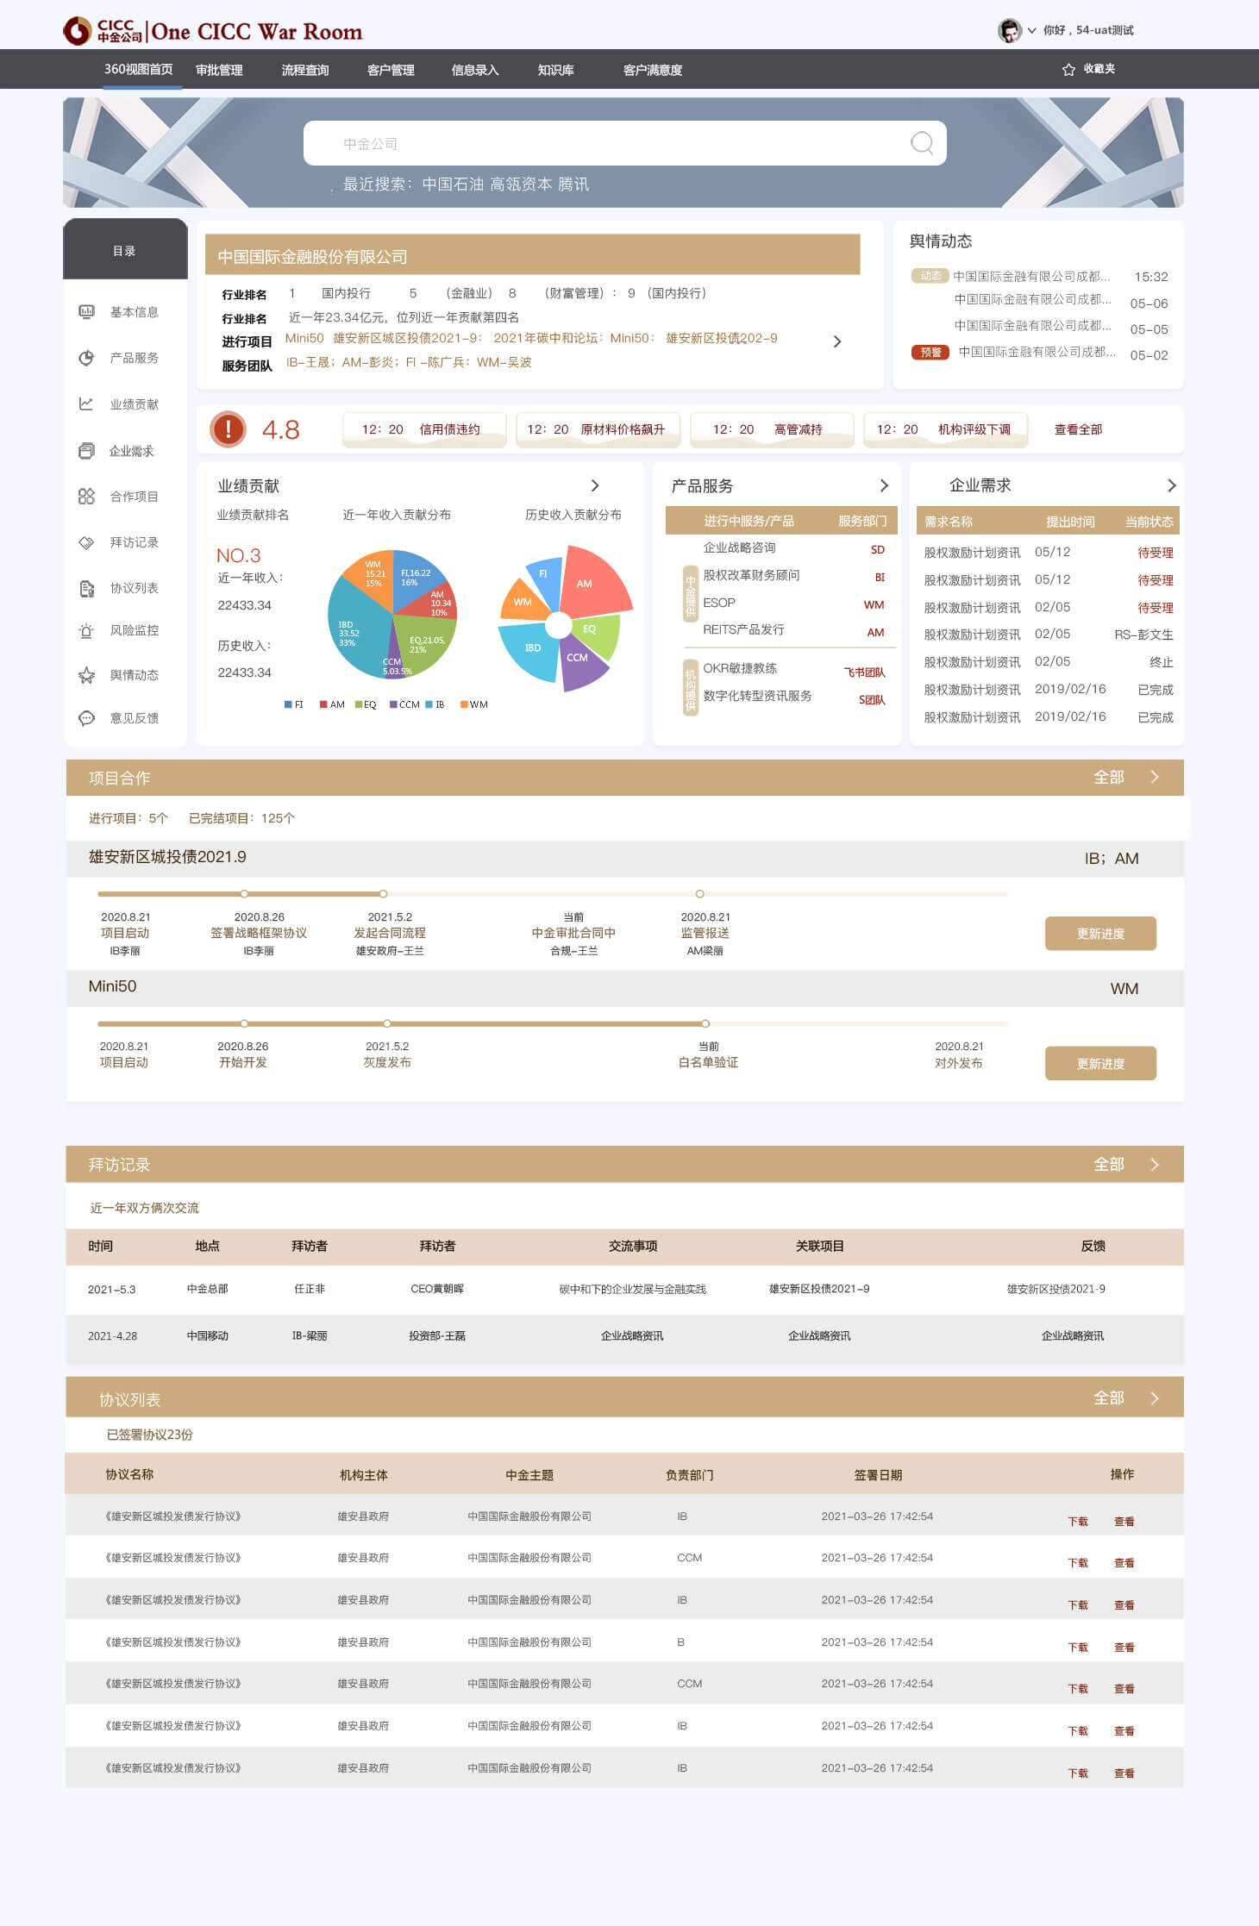
Task: Switch to 360视图首页 tab
Action: [x=138, y=69]
